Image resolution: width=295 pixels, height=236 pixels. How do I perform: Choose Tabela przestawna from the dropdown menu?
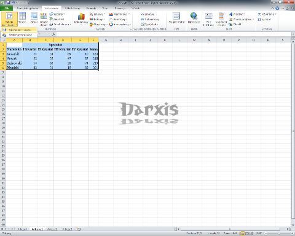coord(19,30)
